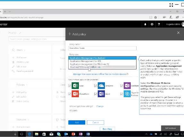The height and width of the screenshot is (137, 184).
Task: Uncheck the Excel checkbox
Action: [x=70, y=86]
